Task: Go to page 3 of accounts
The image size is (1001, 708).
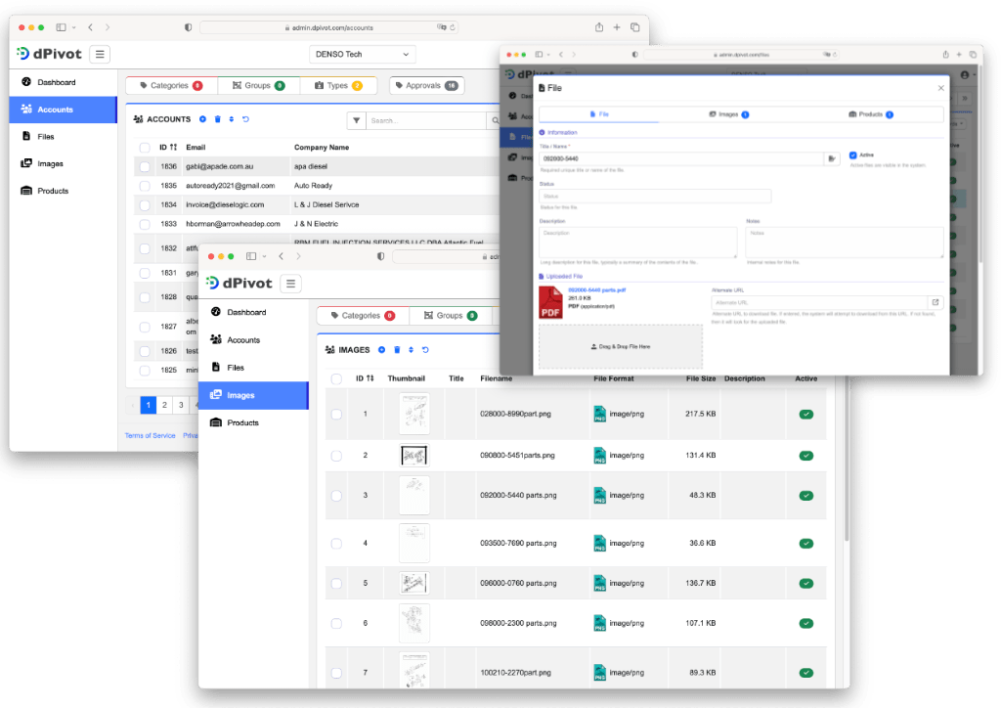Action: (181, 405)
